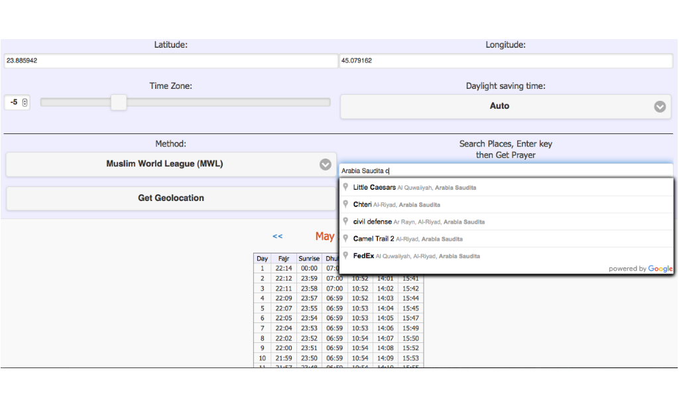Click Fajr time 22:14 on day 1
The width and height of the screenshot is (679, 398).
(x=284, y=269)
